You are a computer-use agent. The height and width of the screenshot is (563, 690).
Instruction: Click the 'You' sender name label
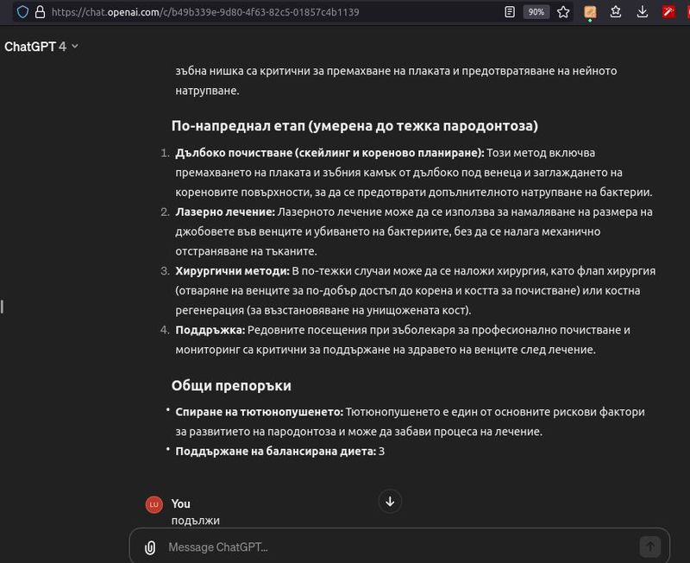tap(181, 503)
